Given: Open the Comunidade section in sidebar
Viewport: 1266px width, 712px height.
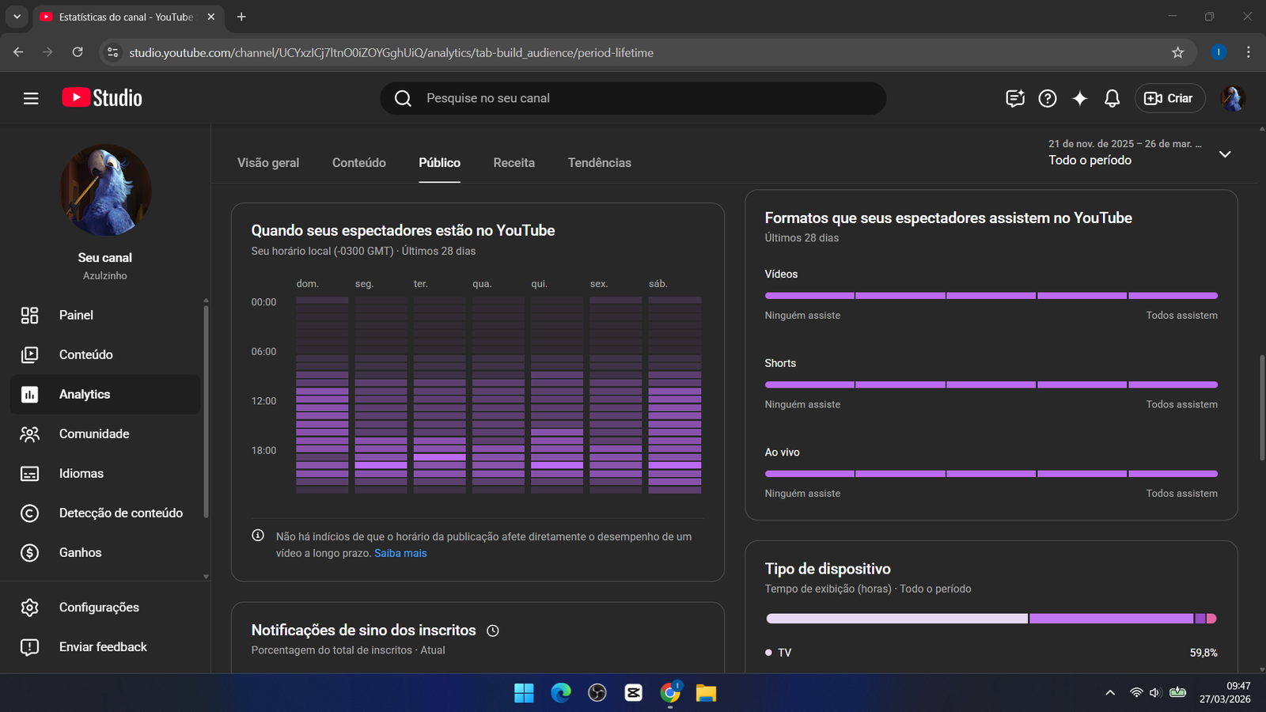Looking at the screenshot, I should coord(94,434).
